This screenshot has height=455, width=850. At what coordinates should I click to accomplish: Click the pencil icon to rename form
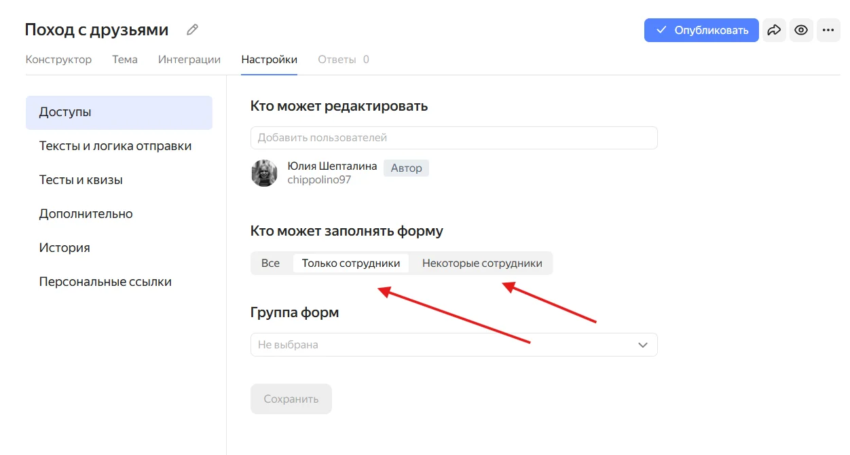pyautogui.click(x=193, y=30)
